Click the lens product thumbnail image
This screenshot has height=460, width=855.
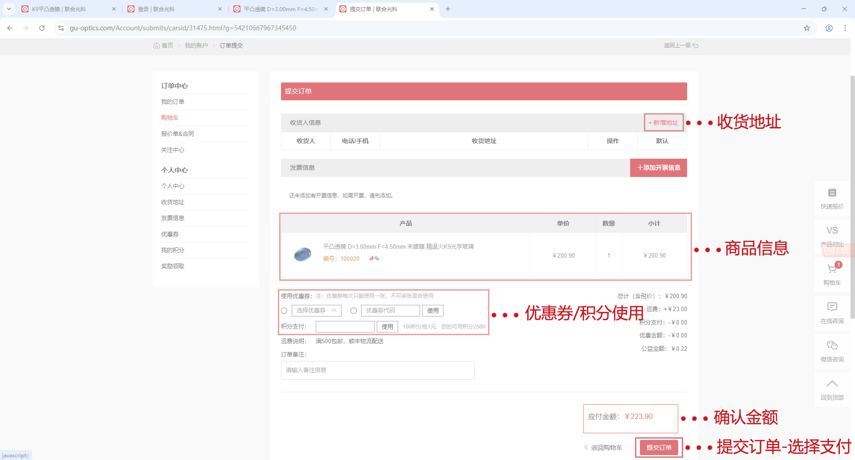(303, 255)
